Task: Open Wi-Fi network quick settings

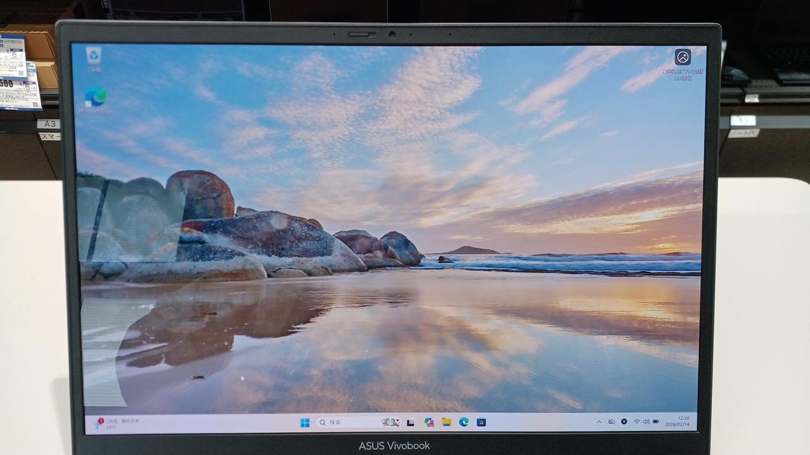Action: (x=637, y=422)
